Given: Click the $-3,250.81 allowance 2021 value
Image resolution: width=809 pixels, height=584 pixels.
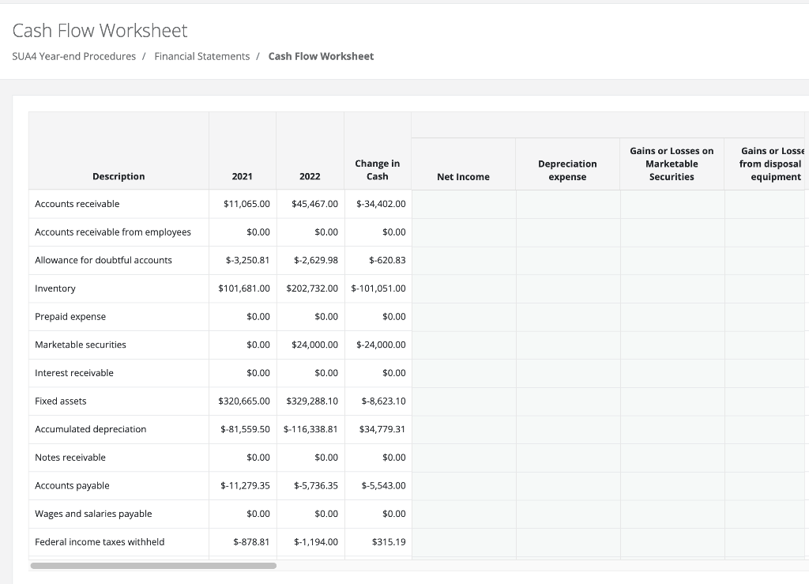Looking at the screenshot, I should pos(247,260).
